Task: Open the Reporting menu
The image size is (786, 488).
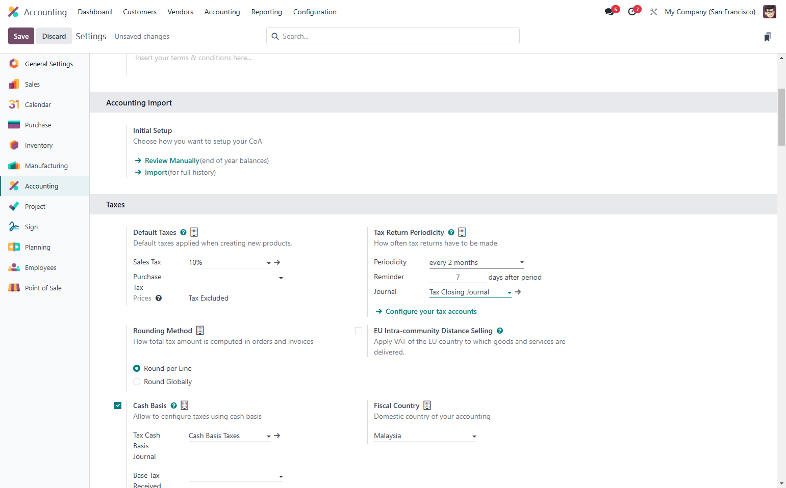Action: pos(267,12)
